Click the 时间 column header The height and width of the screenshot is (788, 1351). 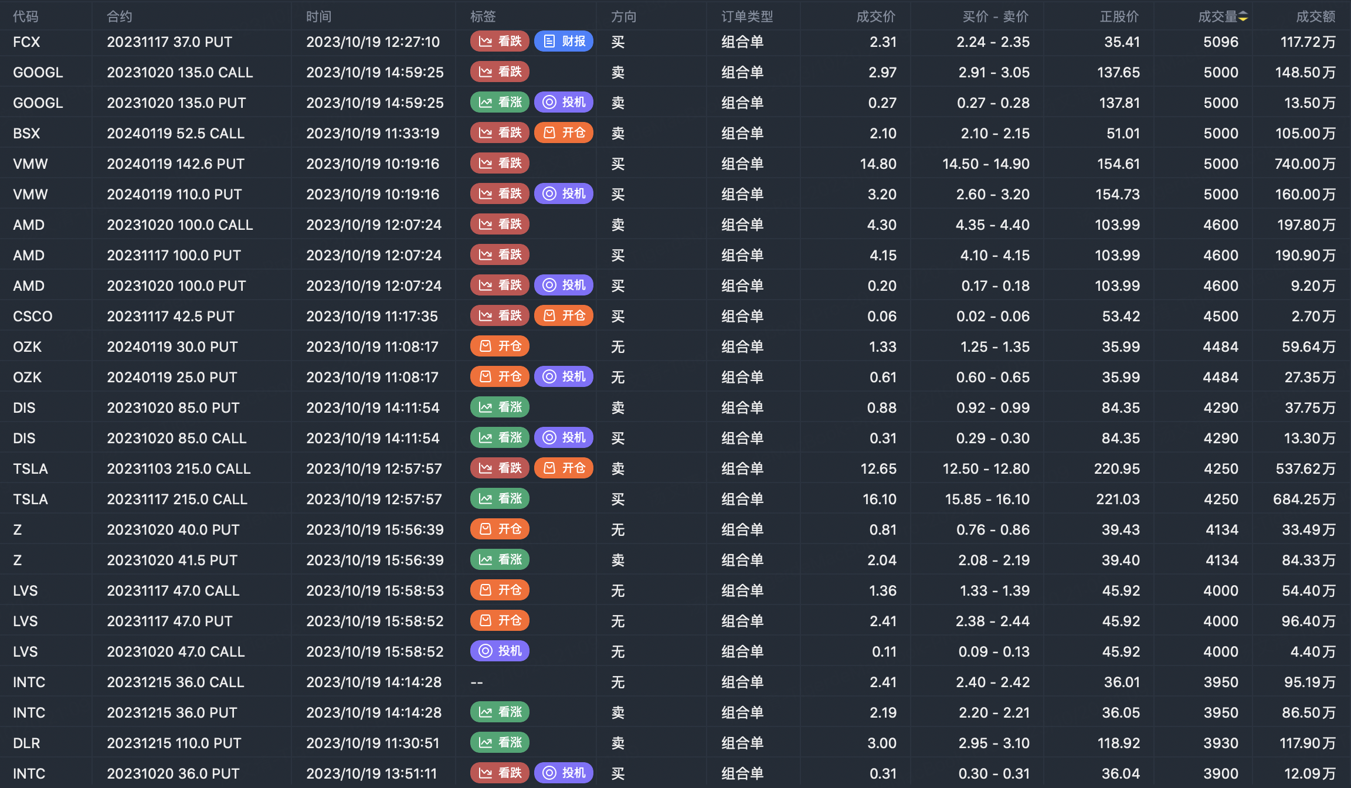tap(319, 16)
